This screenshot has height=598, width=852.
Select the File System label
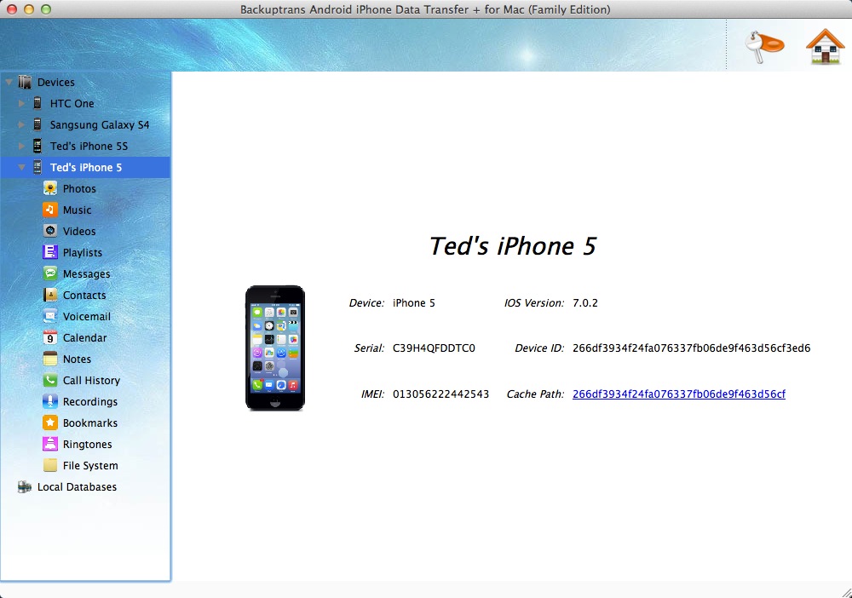90,465
